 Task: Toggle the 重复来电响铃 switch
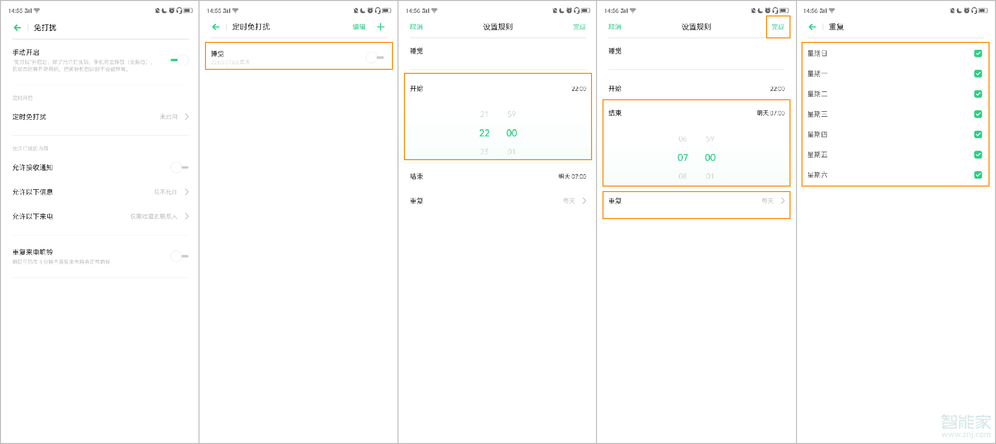[x=180, y=256]
